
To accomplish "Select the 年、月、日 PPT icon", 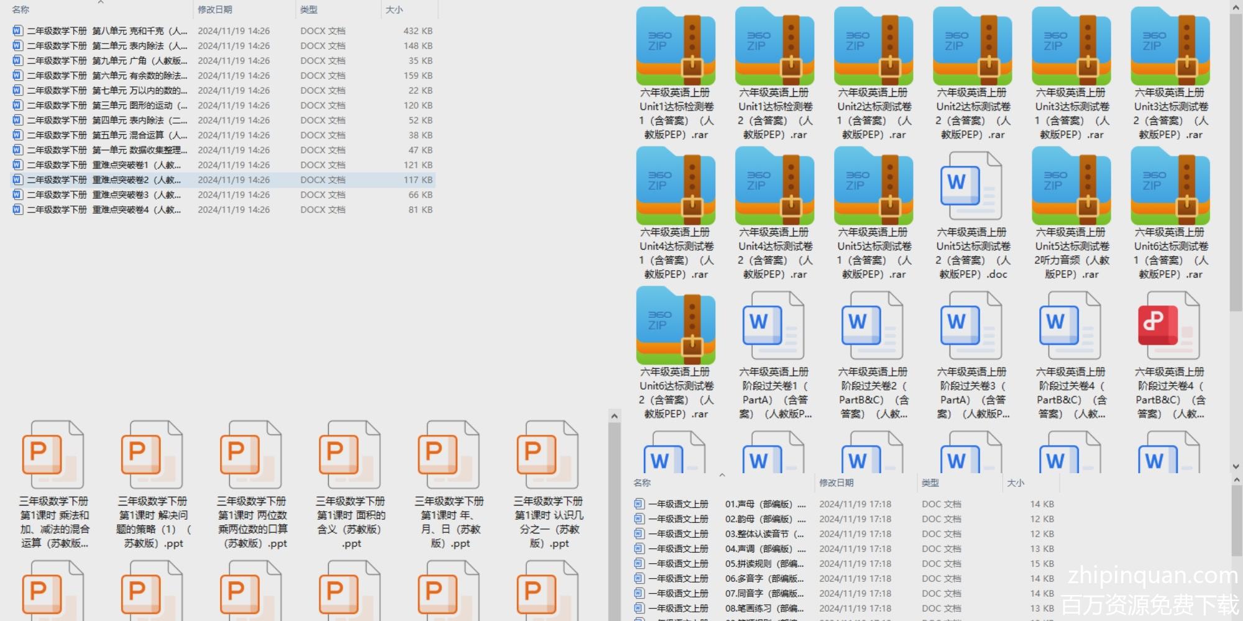I will pyautogui.click(x=448, y=455).
